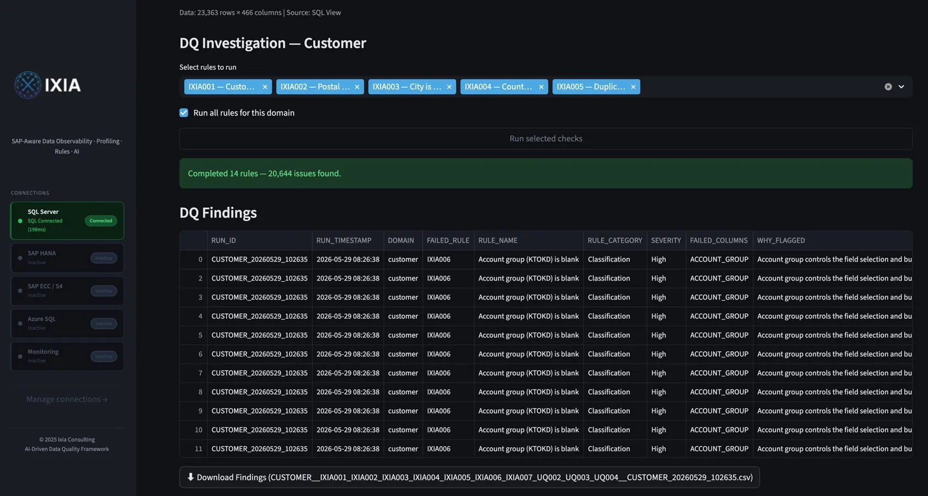Click the IXIA005 Duplic rule tag label
This screenshot has height=496, width=928.
(590, 87)
